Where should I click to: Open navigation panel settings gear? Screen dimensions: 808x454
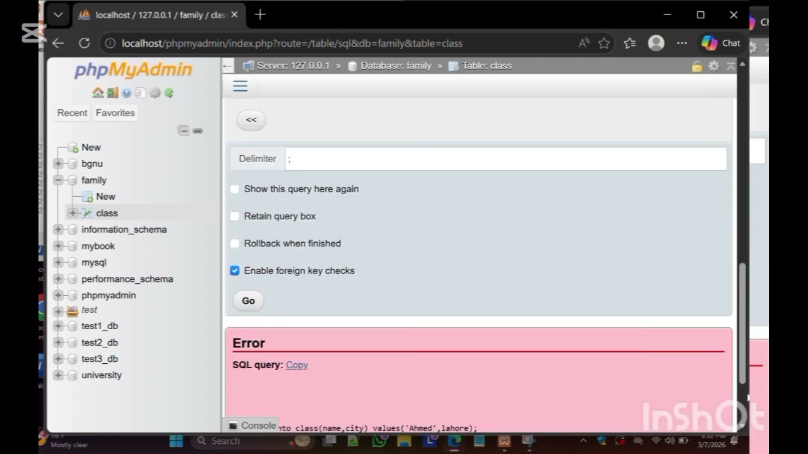[x=155, y=93]
